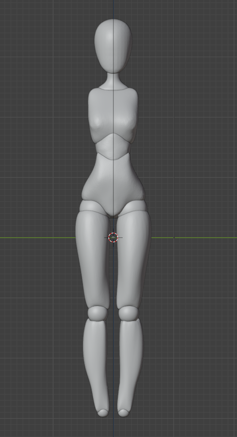
Task: Select the narrow waist segment below chest
Action: 113,147
